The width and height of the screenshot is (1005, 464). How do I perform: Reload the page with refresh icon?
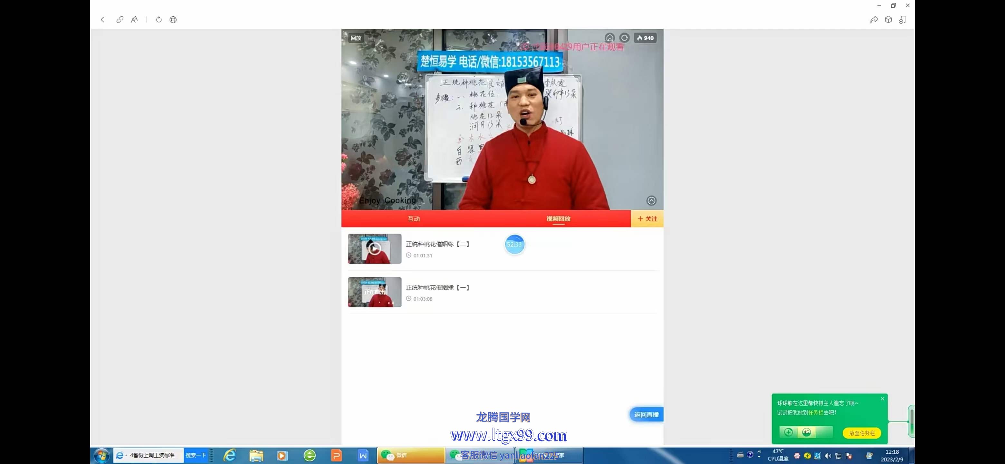point(159,20)
